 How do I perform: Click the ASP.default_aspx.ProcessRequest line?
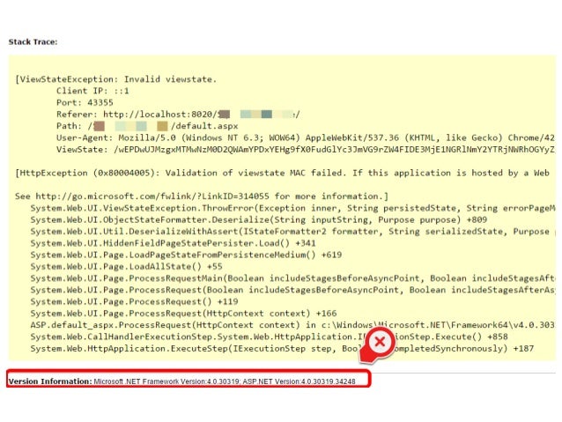(x=292, y=325)
